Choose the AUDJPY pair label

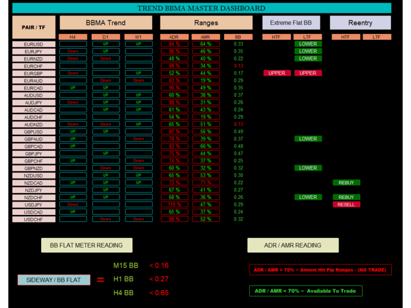34,103
